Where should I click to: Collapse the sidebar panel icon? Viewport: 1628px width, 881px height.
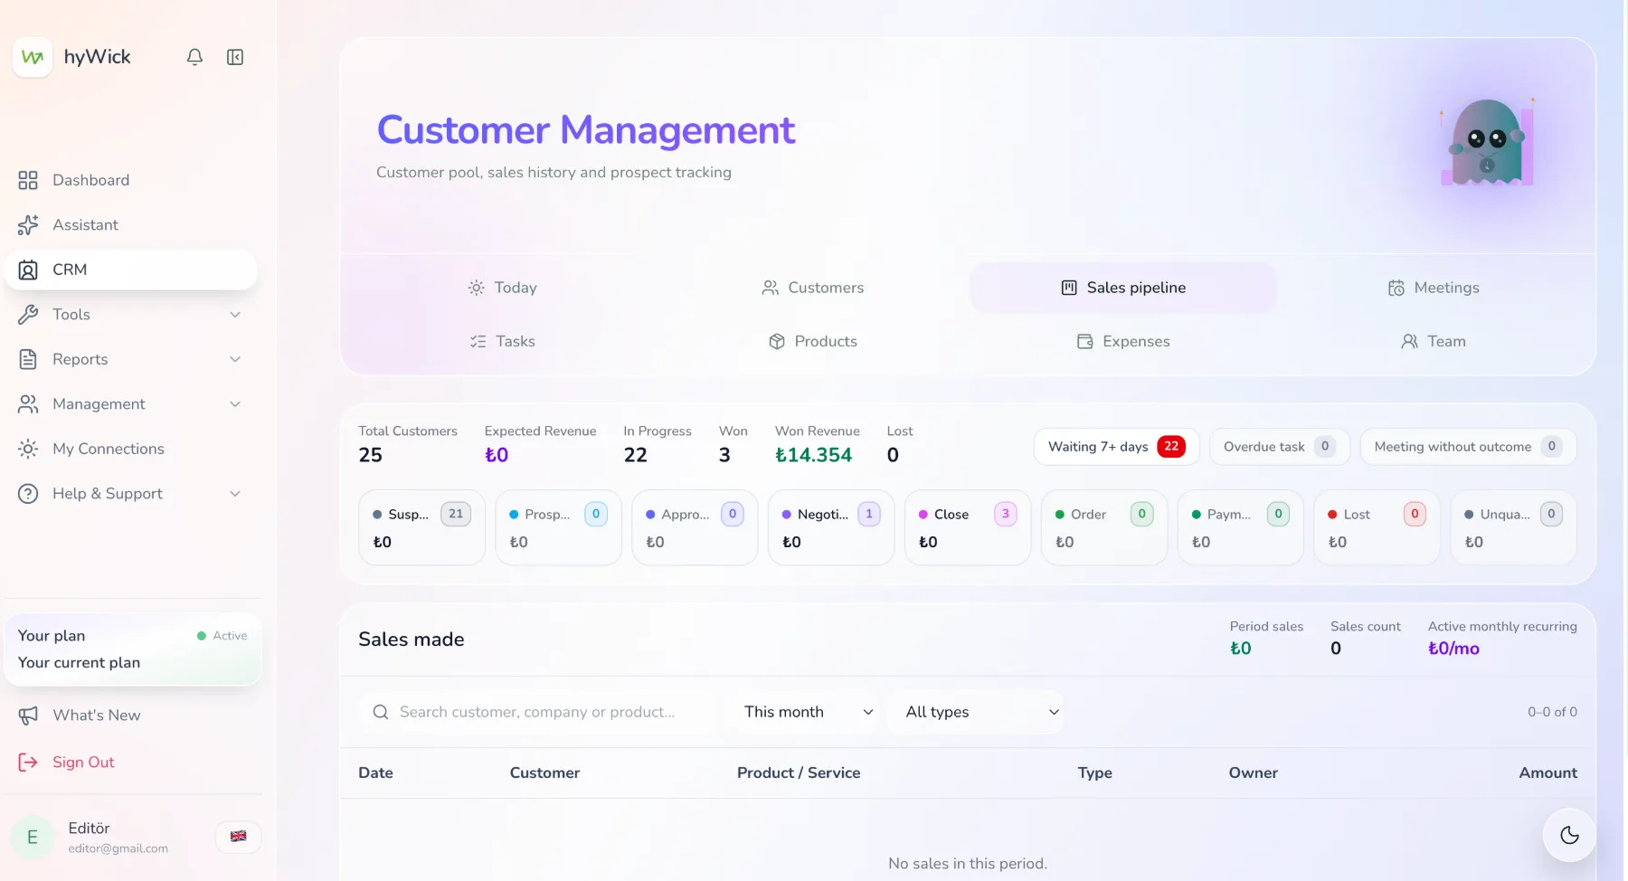point(235,57)
